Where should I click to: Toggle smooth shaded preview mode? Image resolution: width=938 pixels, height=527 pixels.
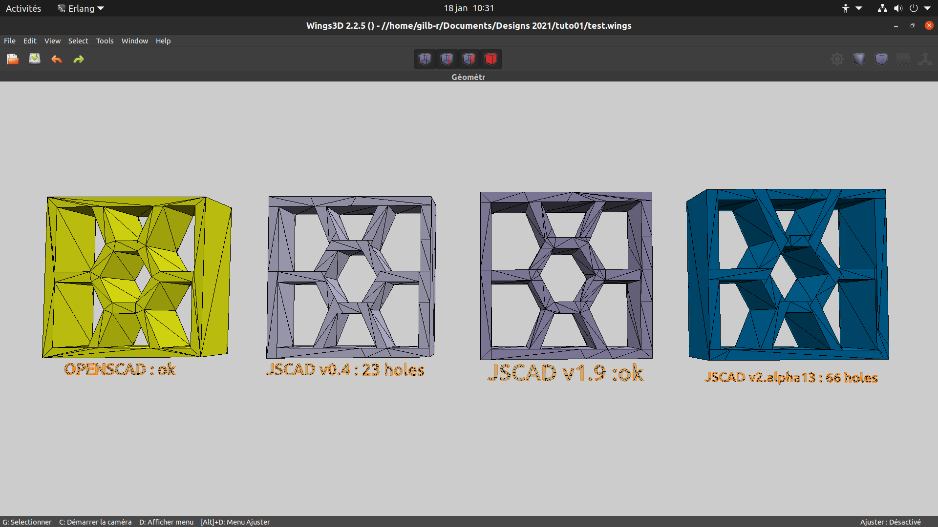click(x=859, y=59)
